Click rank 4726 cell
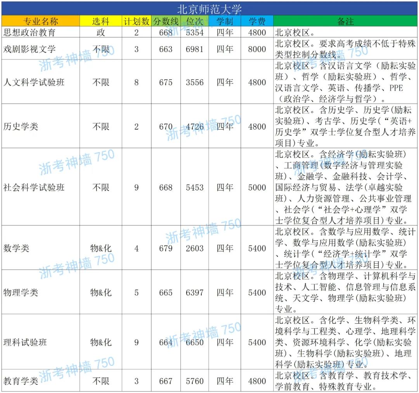The image size is (419, 393). [194, 126]
